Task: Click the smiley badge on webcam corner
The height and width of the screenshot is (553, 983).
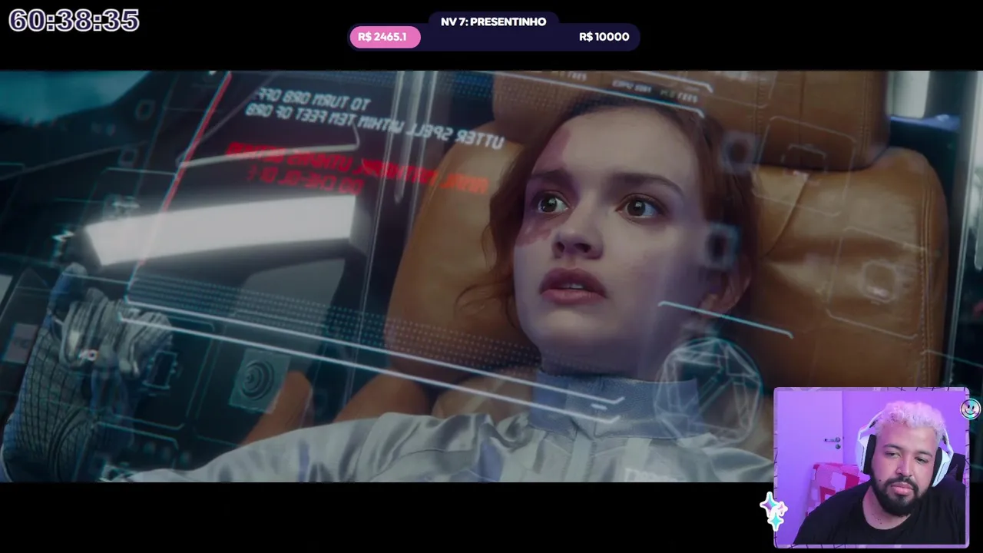Action: point(971,409)
